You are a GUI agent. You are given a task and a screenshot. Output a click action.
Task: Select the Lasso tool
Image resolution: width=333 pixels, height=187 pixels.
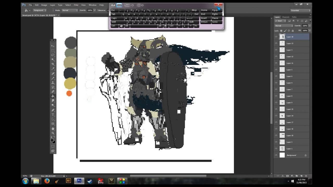[x=53, y=55]
